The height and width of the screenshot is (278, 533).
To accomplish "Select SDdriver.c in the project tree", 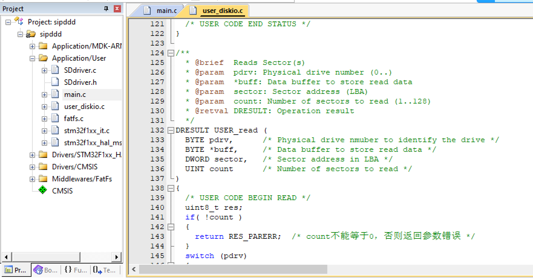I will [x=80, y=70].
